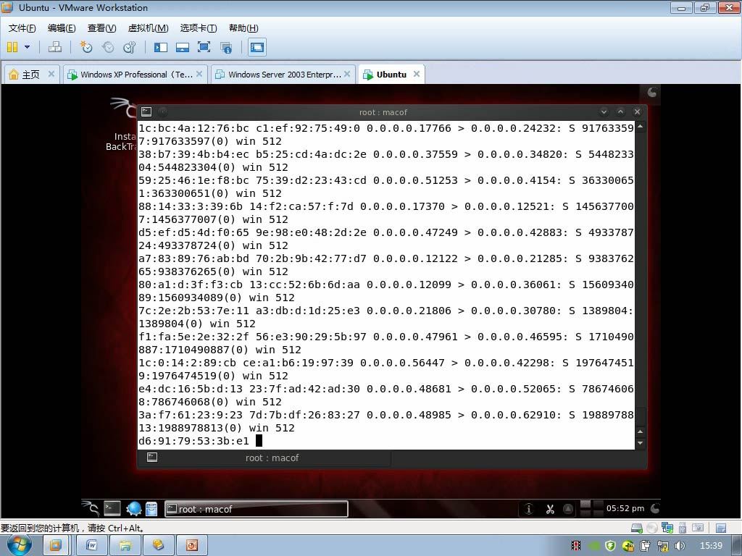Toggle thumbnail bar view icon
The height and width of the screenshot is (556, 742).
[182, 47]
